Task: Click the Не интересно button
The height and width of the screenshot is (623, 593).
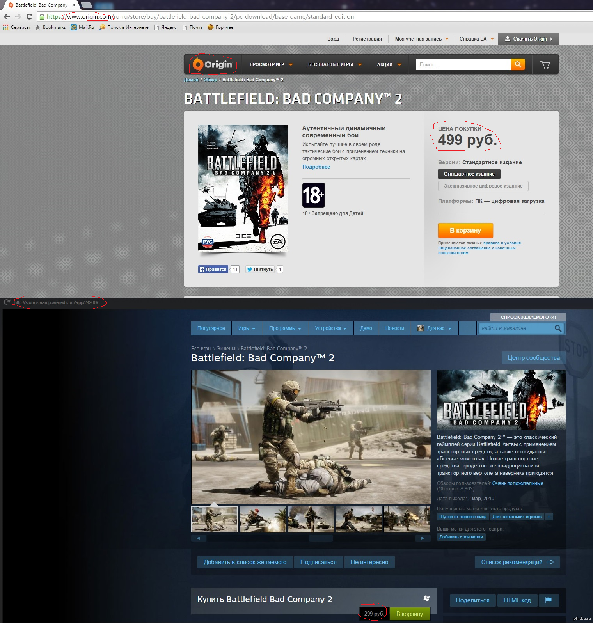Action: click(369, 562)
